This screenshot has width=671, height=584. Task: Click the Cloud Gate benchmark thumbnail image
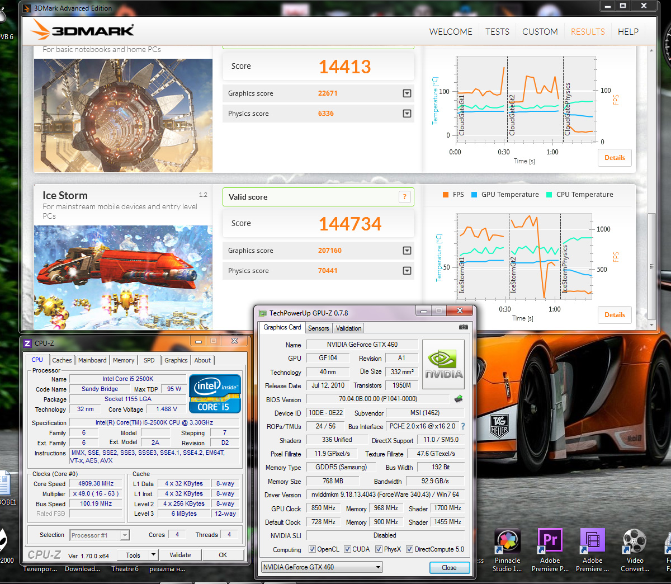point(123,115)
